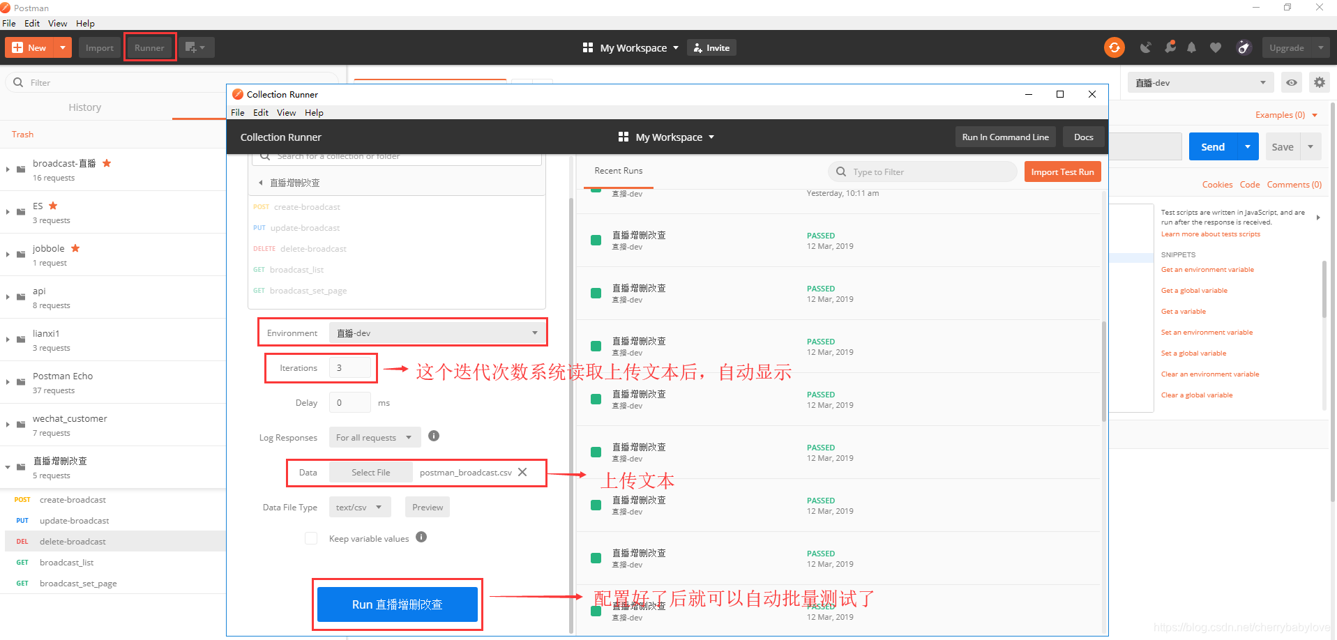Image resolution: width=1337 pixels, height=640 pixels.
Task: Open Runner View menu
Action: (x=286, y=112)
